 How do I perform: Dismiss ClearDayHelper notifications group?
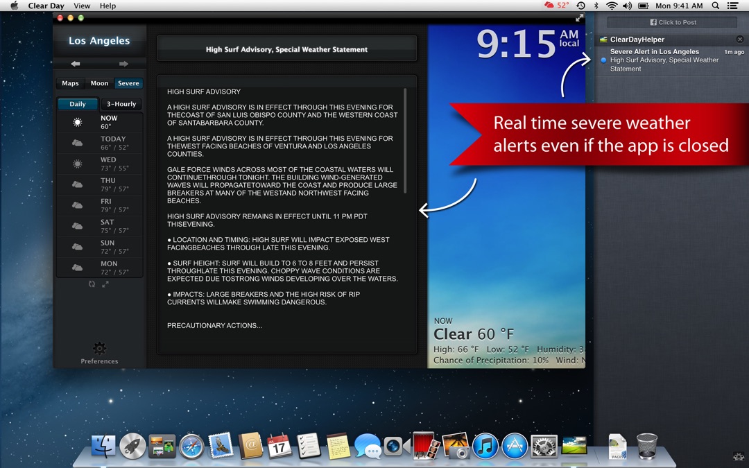[x=740, y=39]
